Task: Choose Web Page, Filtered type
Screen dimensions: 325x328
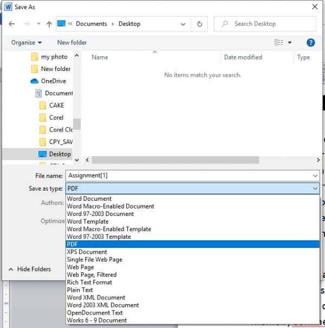Action: (193, 274)
